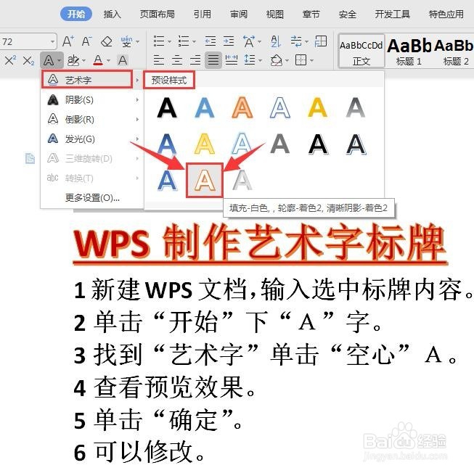Click the shading fill bucket icon

pos(276,60)
